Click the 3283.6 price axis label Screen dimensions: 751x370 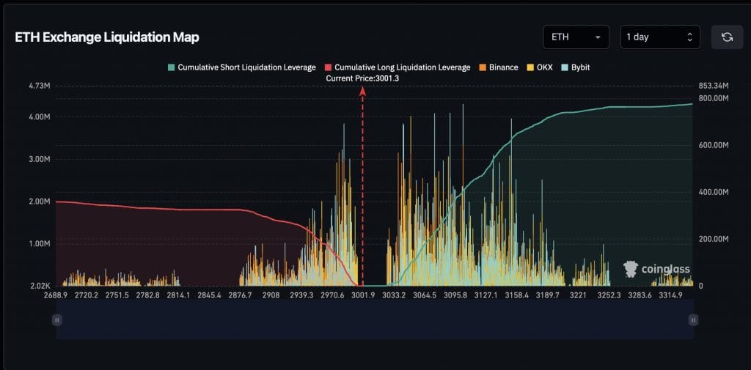point(640,295)
